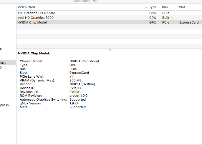Image resolution: width=202 pixels, height=145 pixels.
Task: Click the split pane divider handle dot
Action: pyautogui.click(x=110, y=50)
